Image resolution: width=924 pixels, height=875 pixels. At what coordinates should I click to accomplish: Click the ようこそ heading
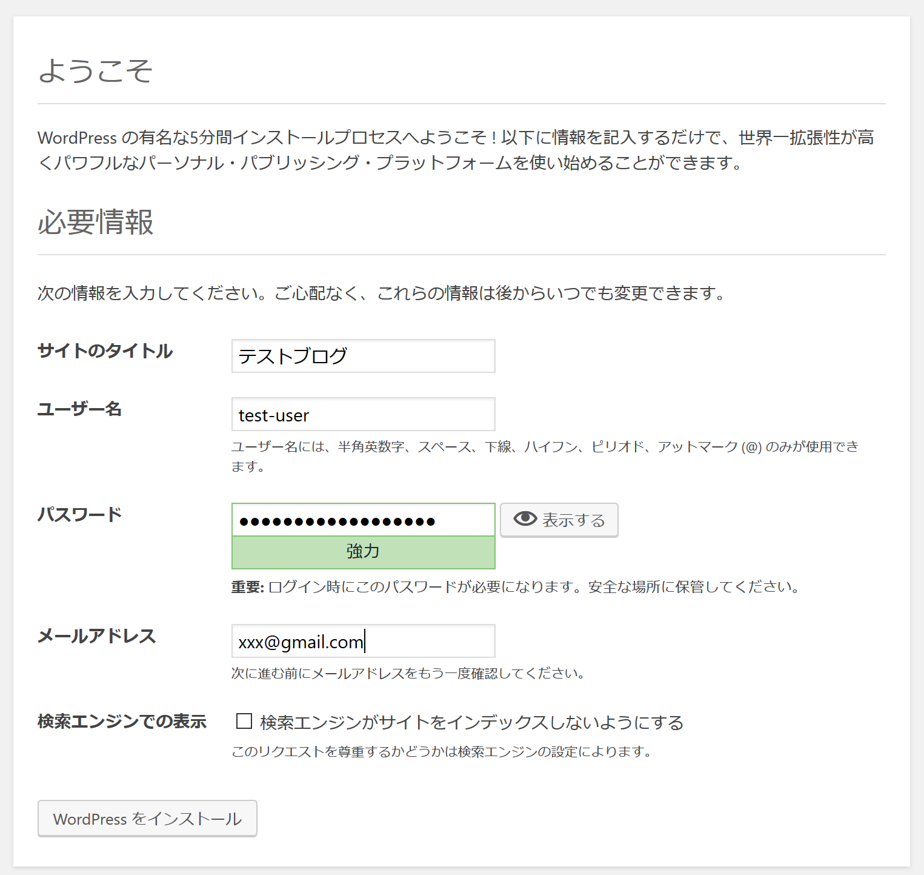pyautogui.click(x=95, y=70)
